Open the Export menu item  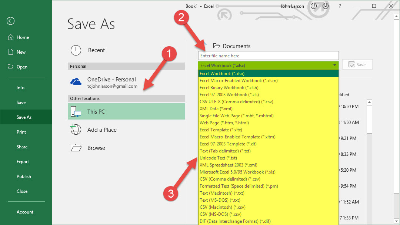coord(23,162)
